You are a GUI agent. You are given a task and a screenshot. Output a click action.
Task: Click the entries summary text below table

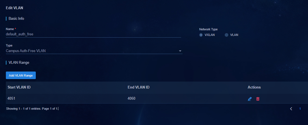point(32,109)
